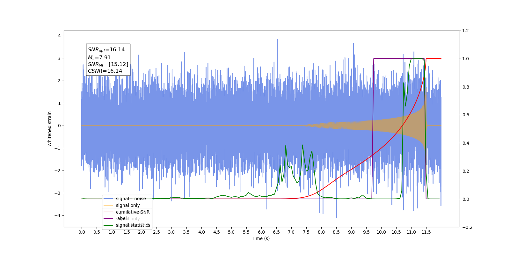
Task: Click the 0.6 tick on right axis
Action: click(466, 115)
